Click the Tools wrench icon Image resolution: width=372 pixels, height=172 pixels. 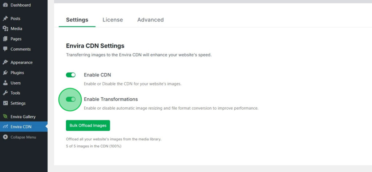click(5, 93)
